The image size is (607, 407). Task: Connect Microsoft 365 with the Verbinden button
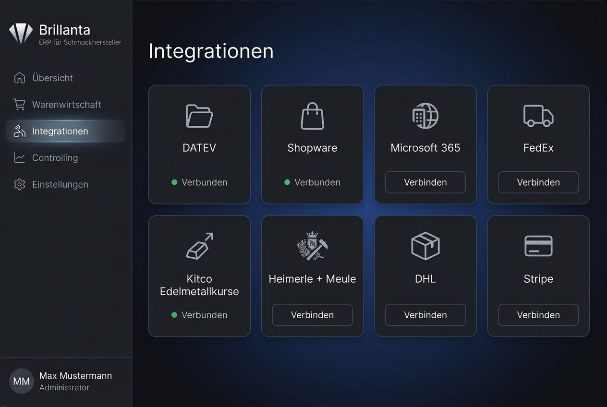click(425, 182)
